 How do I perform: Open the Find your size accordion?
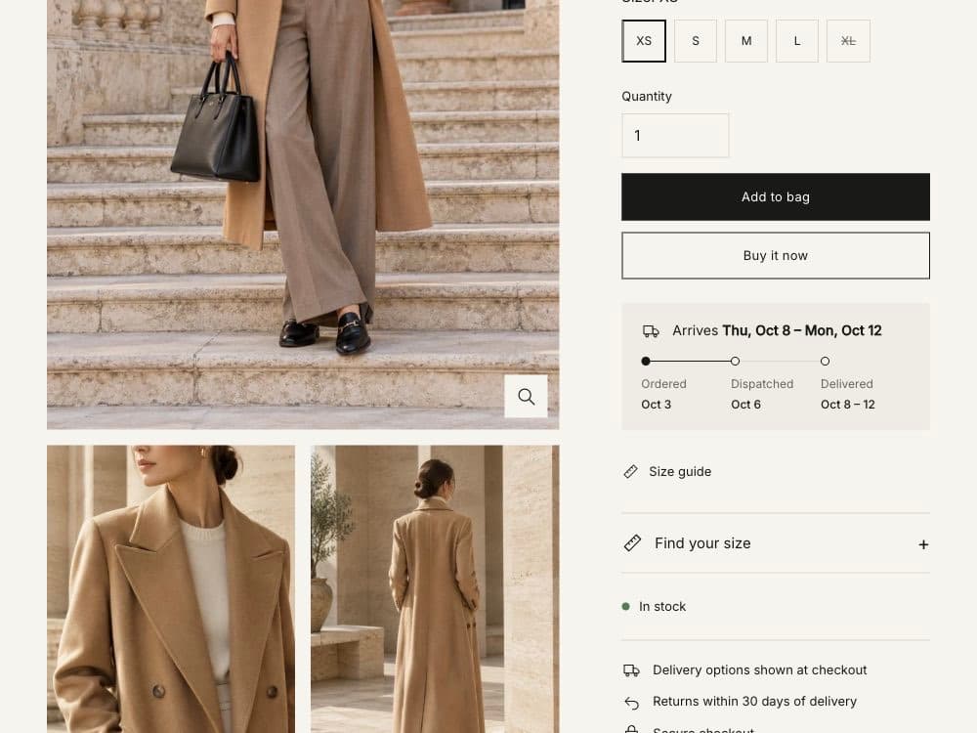click(x=776, y=543)
